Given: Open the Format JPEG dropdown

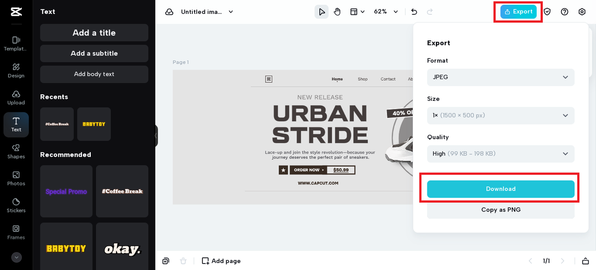Looking at the screenshot, I should click(501, 77).
